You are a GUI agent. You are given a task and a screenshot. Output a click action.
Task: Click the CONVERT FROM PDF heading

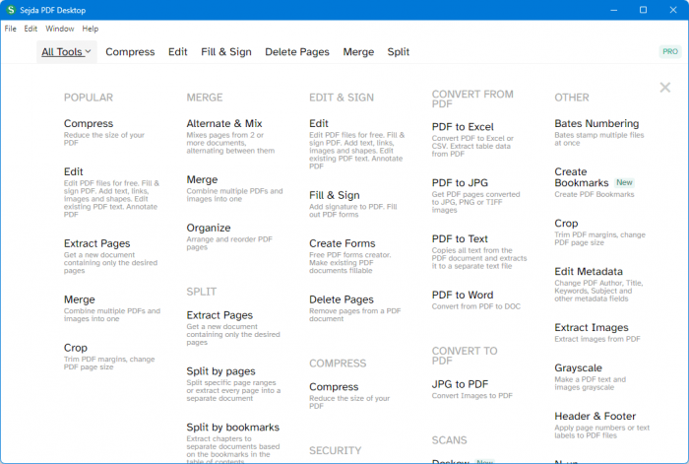[x=472, y=99]
